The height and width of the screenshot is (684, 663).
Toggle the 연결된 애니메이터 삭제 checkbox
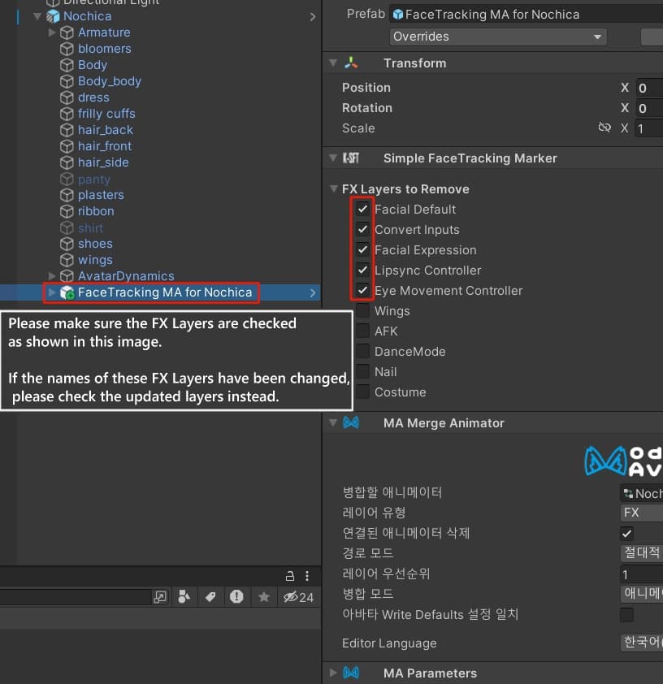coord(626,534)
